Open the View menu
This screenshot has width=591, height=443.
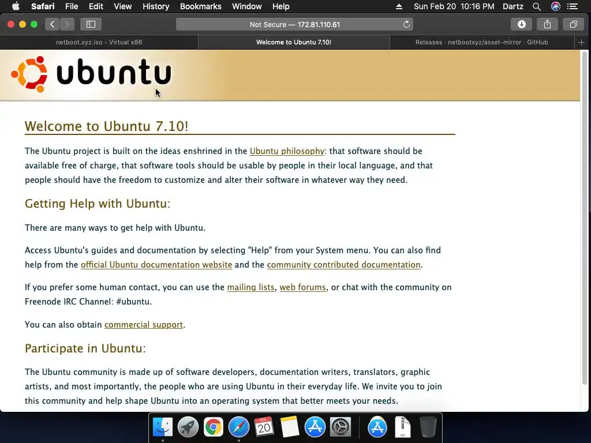coord(122,6)
